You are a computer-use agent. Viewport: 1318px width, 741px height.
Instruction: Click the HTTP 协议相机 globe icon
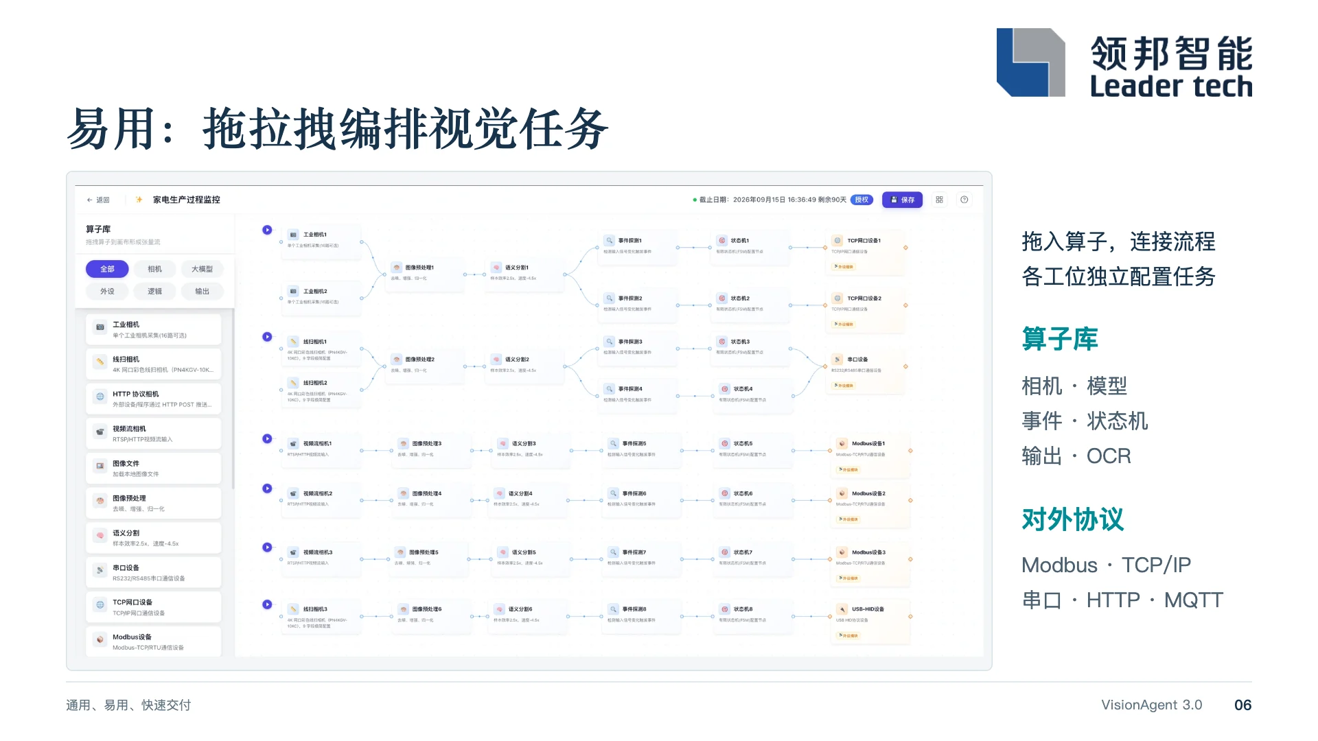100,397
